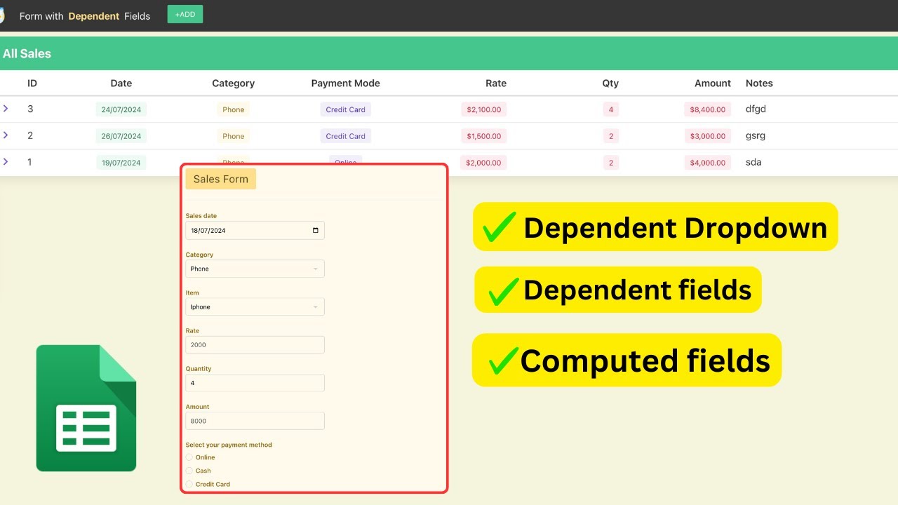The width and height of the screenshot is (898, 505).
Task: Click the $8,400.00 amount cell
Action: coord(708,109)
